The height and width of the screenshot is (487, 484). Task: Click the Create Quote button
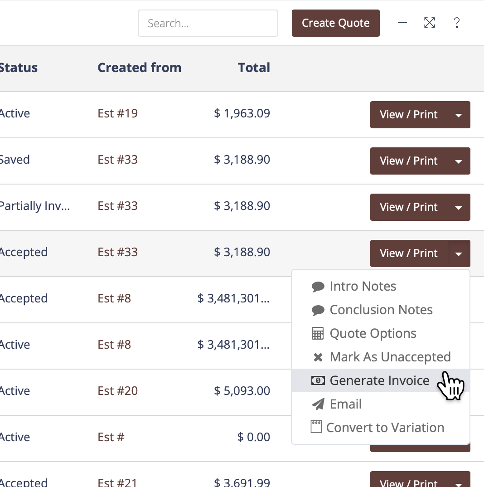(x=335, y=23)
